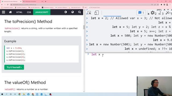Click the x.toPrecision(4); code line
The width and height of the screenshot is (172, 96).
(x=16, y=57)
